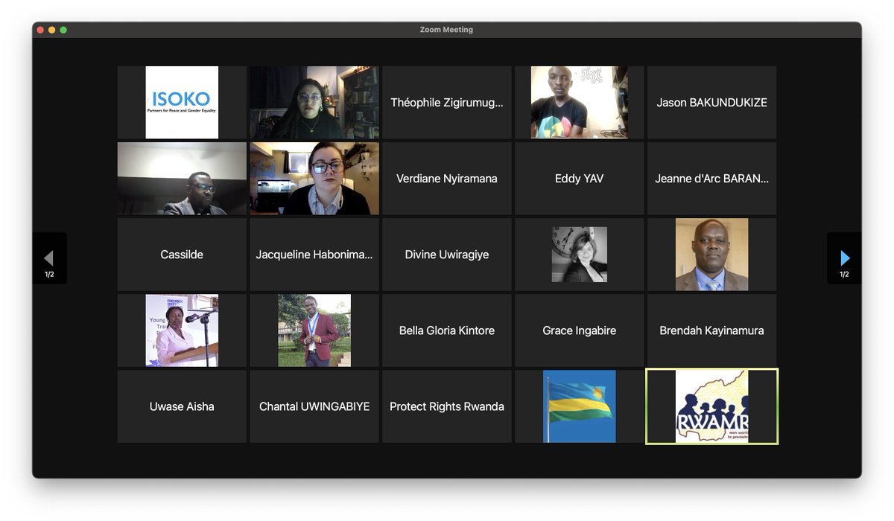The image size is (894, 521).
Task: Click the Zoom Meeting window title
Action: (446, 30)
